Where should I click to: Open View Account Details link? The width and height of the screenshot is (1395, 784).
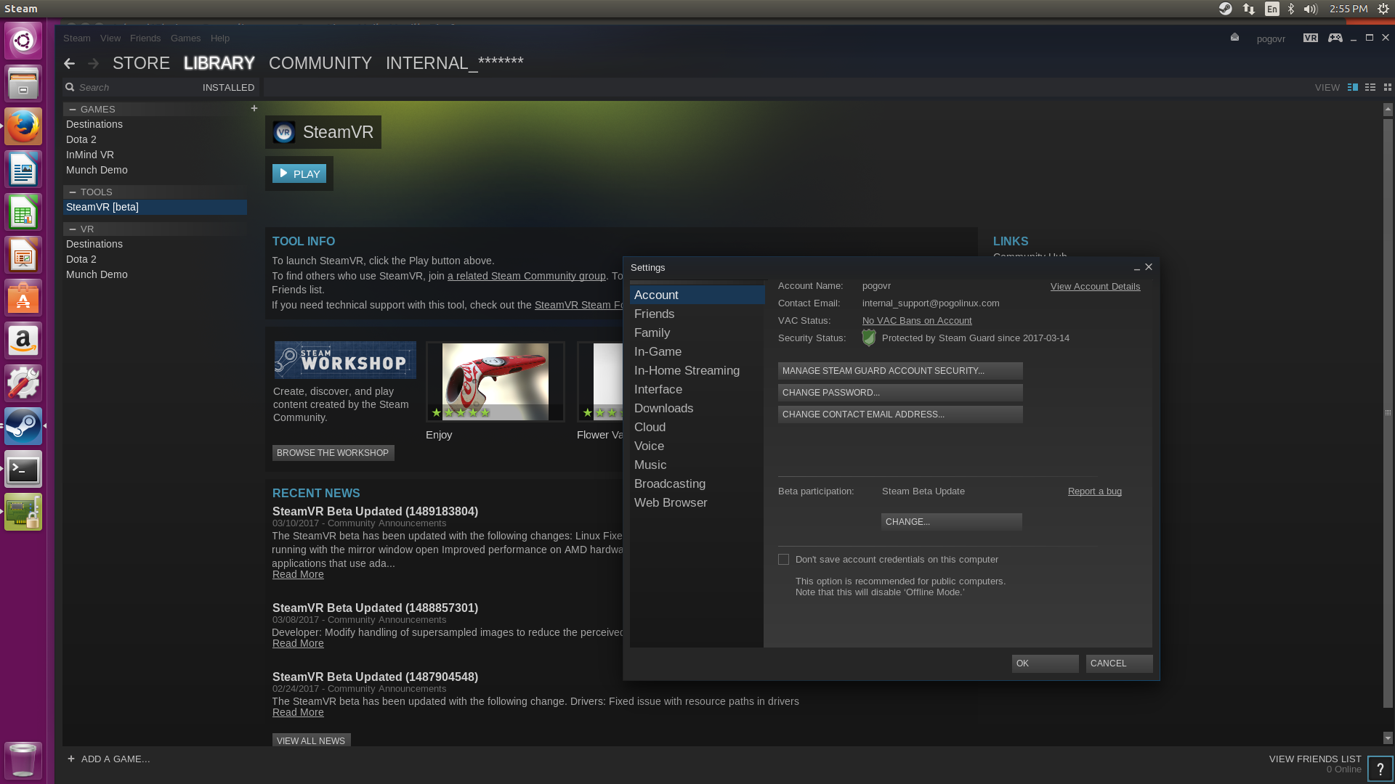point(1095,287)
